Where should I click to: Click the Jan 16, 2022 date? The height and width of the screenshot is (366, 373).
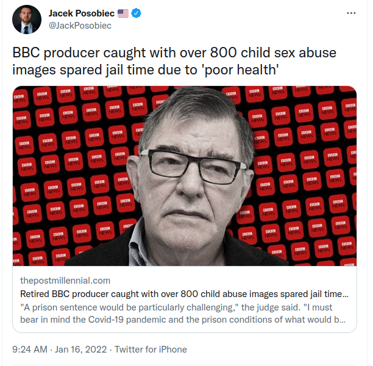coord(81,350)
